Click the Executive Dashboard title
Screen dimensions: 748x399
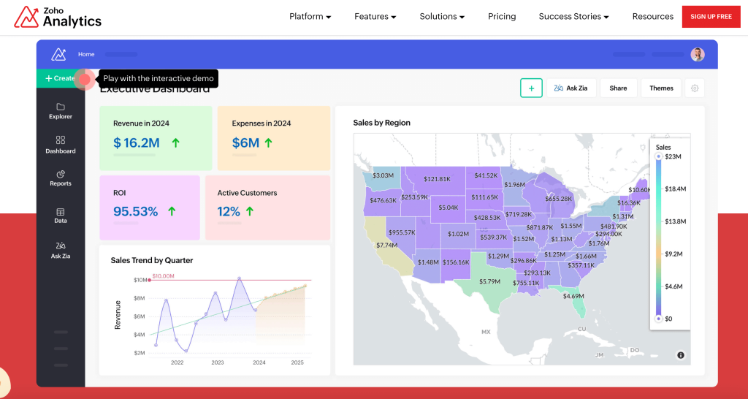click(x=155, y=88)
